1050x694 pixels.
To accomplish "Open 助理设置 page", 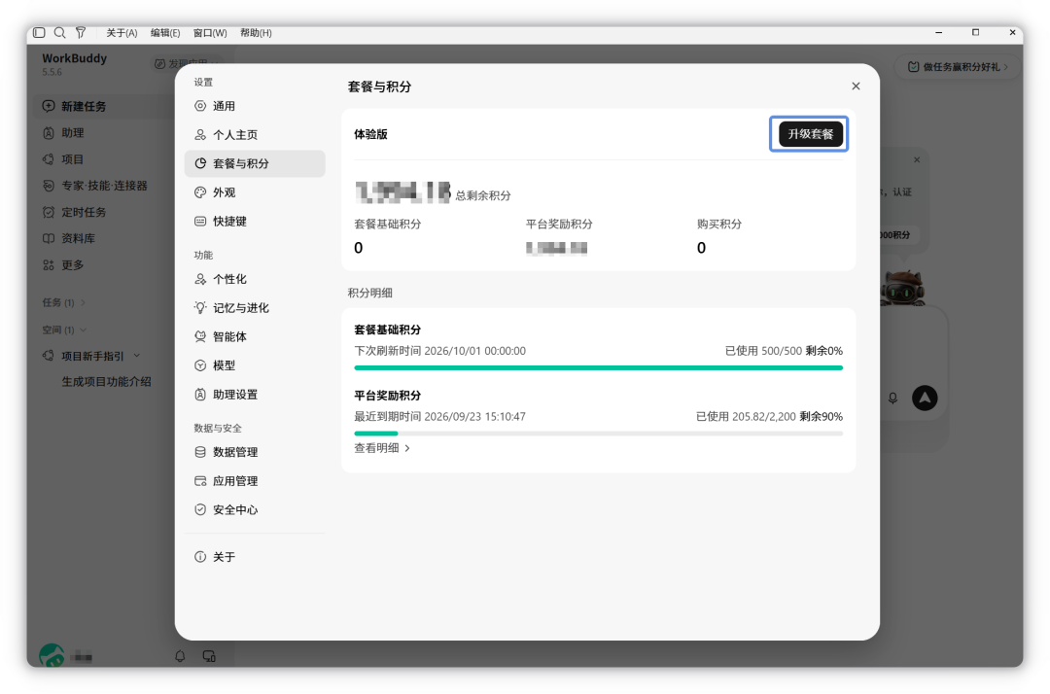I will 255,395.
